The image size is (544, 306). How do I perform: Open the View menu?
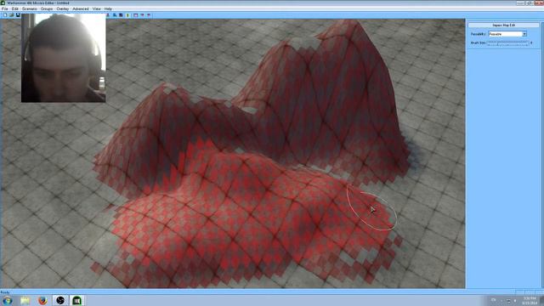tap(96, 8)
